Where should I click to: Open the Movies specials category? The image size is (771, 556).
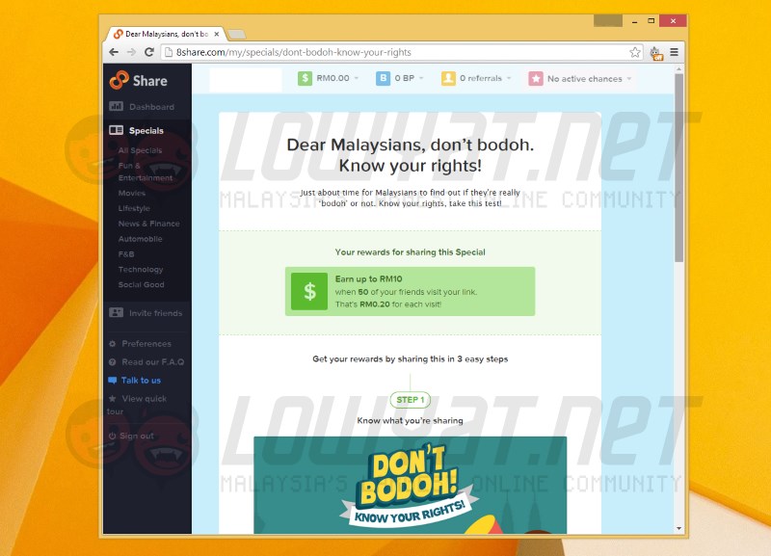pos(132,193)
